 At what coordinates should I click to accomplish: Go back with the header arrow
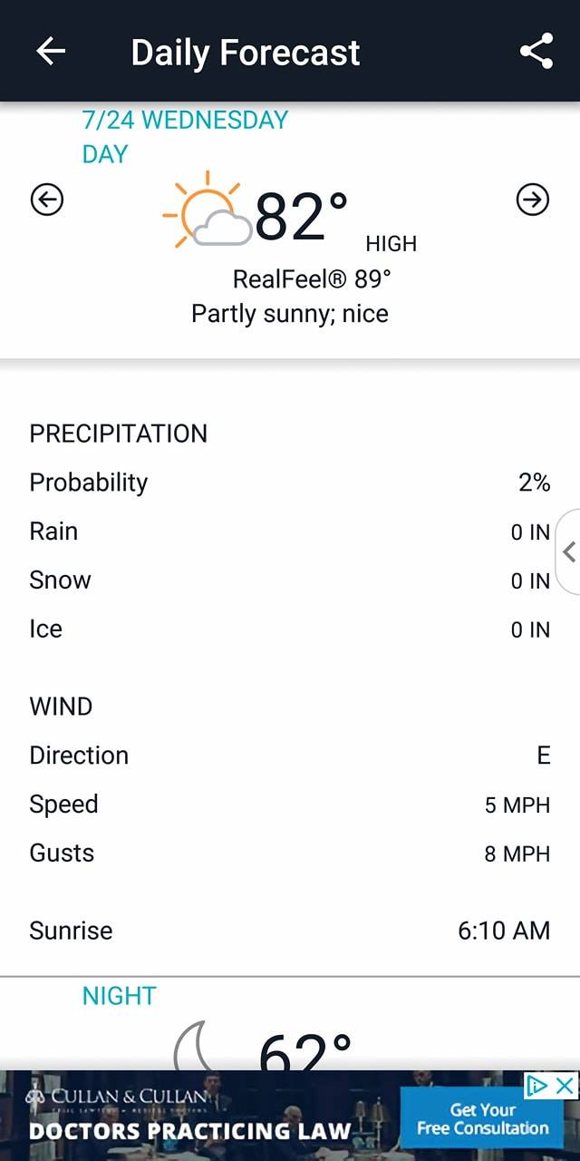click(51, 52)
